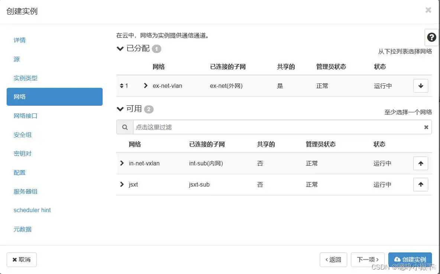Click the up arrow to allocate jsxt network

420,184
